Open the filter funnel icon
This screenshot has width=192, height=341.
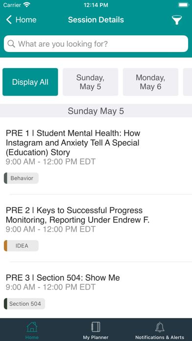[x=176, y=20]
